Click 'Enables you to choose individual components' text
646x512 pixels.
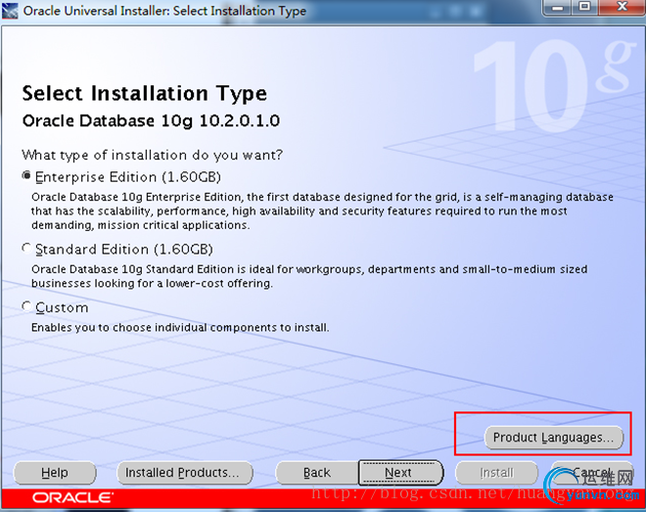pos(180,328)
